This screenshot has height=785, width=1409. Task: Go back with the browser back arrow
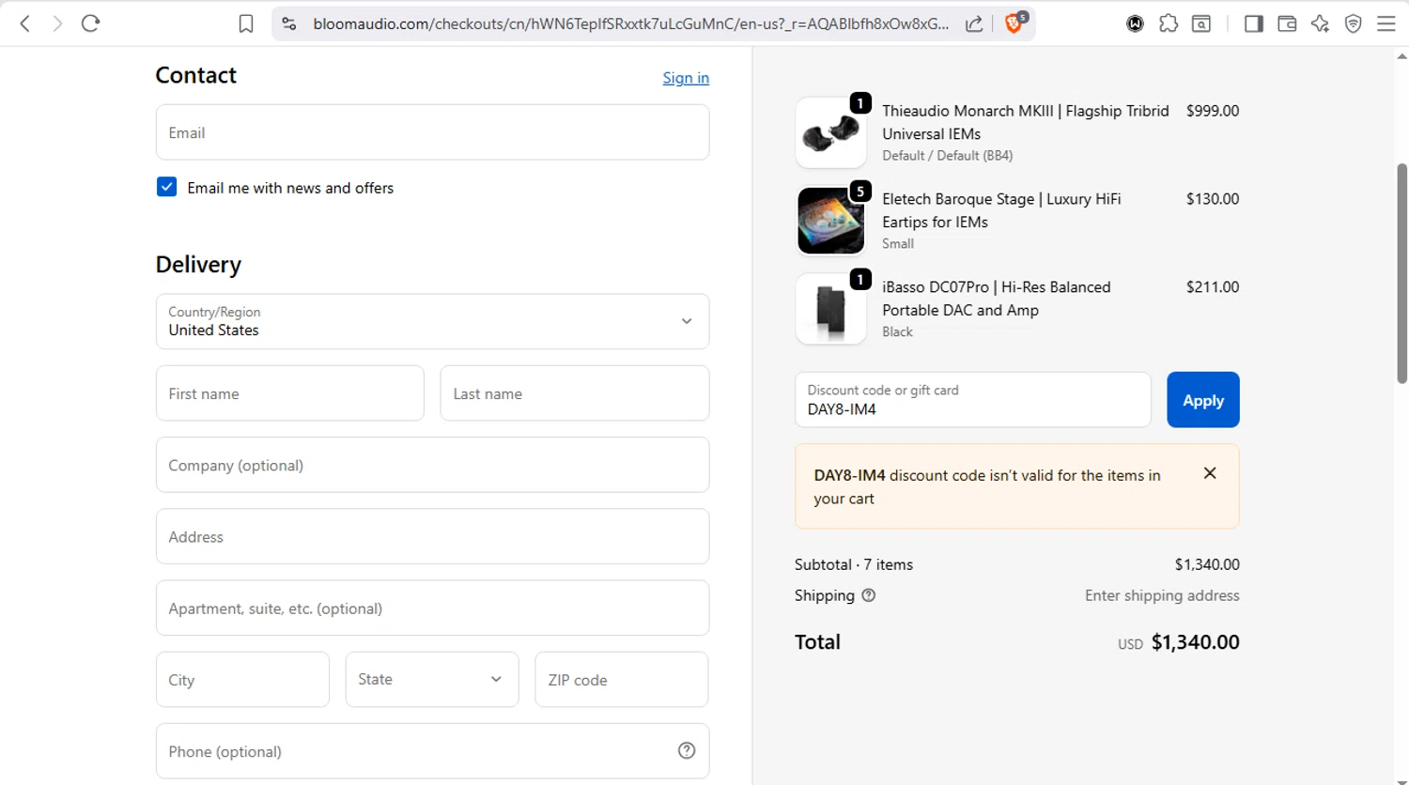[x=25, y=23]
